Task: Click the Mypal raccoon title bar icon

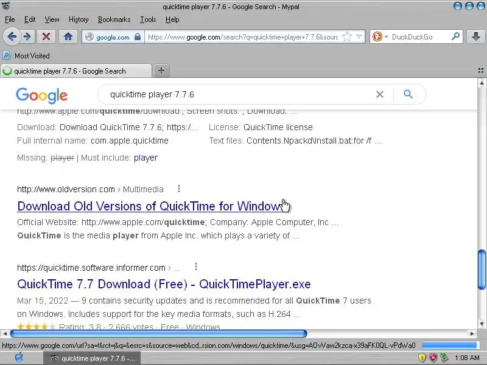Action: (5, 5)
